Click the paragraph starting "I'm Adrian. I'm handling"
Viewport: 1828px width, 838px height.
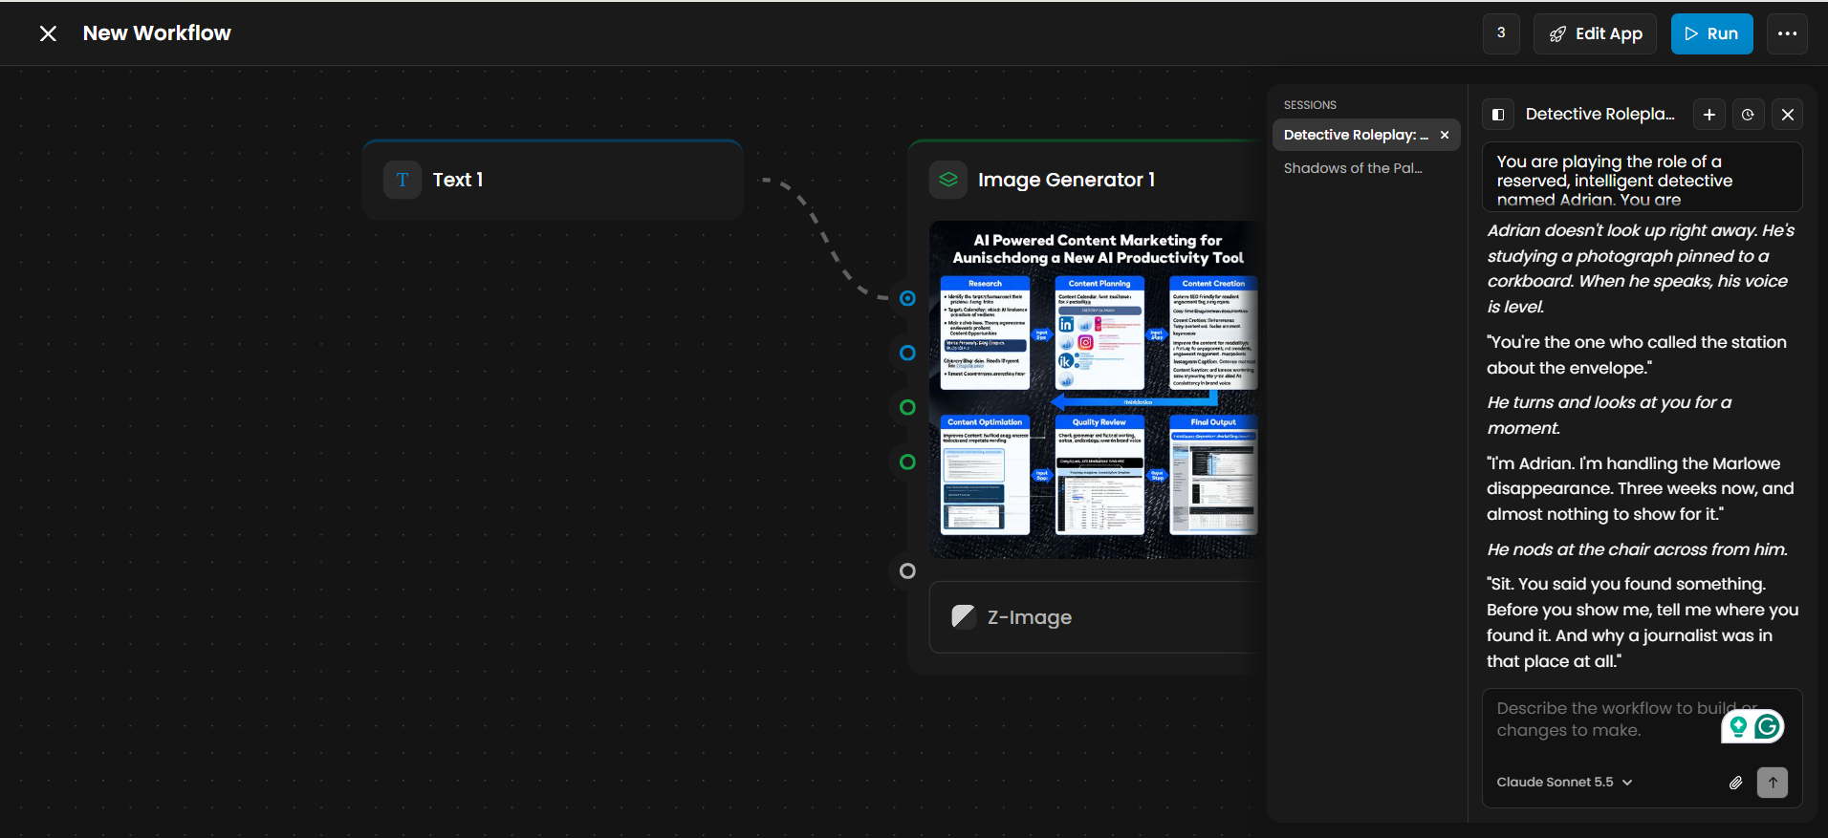point(1641,488)
